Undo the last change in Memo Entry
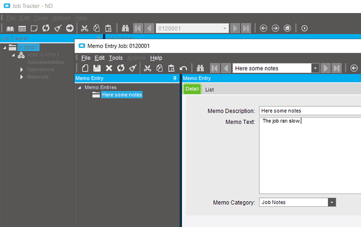Viewport: 361px width, 227px height. [x=183, y=68]
